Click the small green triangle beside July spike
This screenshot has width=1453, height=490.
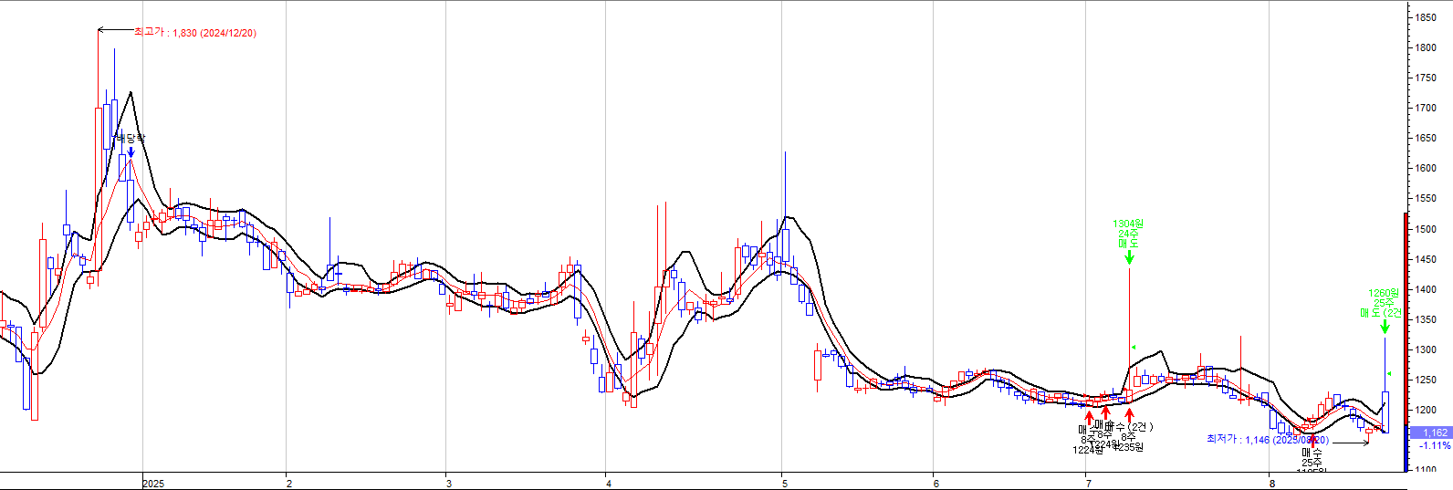click(1134, 347)
